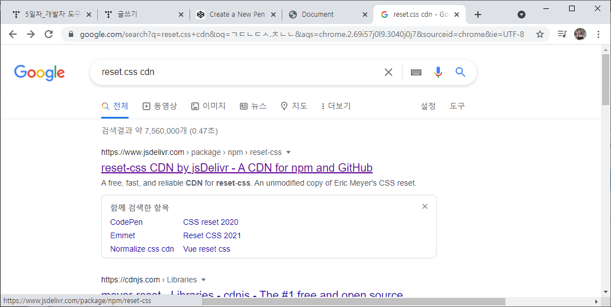Select the '뉴스' search filter
Image resolution: width=611 pixels, height=307 pixels.
click(253, 106)
